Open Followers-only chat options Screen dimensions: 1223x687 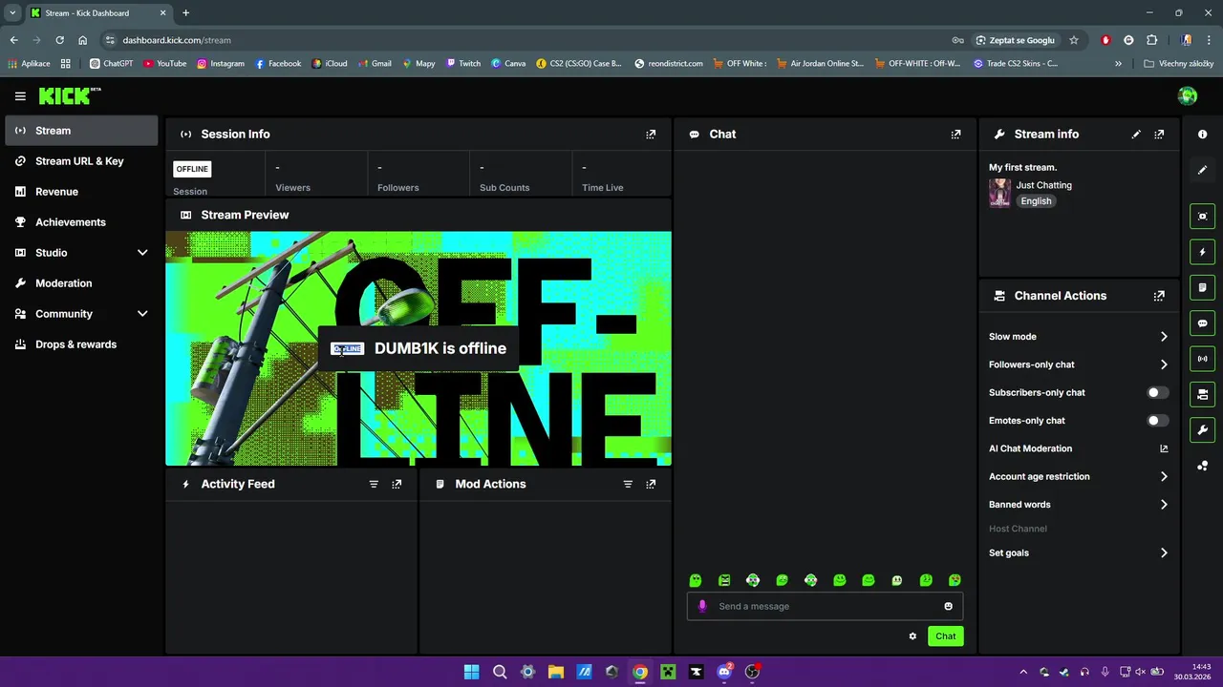1079,364
